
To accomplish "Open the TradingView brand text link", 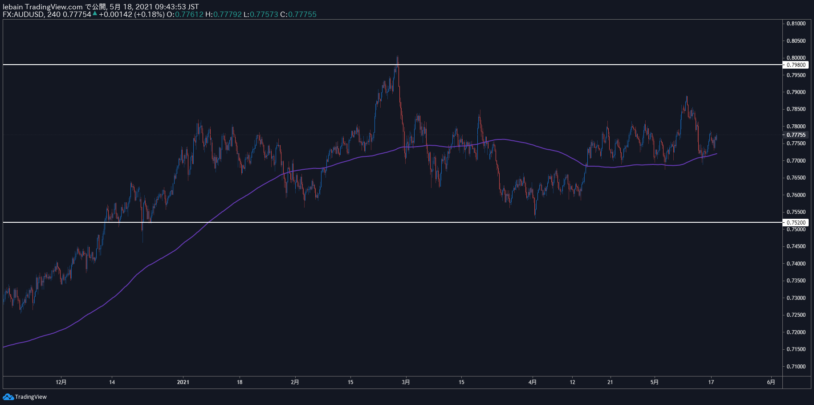I will [x=31, y=397].
